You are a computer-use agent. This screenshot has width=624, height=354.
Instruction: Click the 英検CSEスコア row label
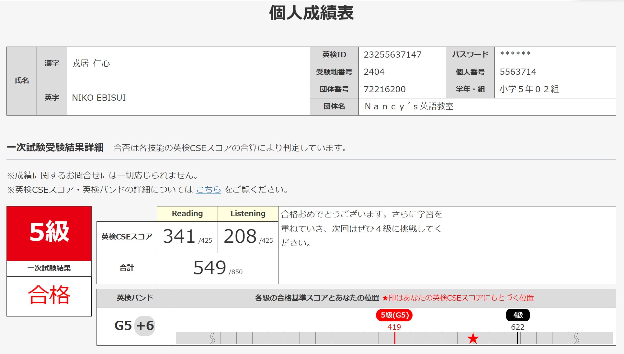pyautogui.click(x=127, y=237)
